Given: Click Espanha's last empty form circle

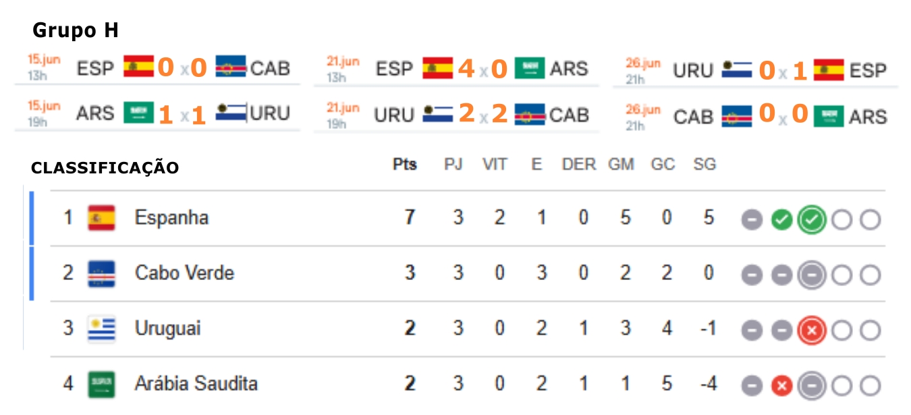Looking at the screenshot, I should point(871,220).
